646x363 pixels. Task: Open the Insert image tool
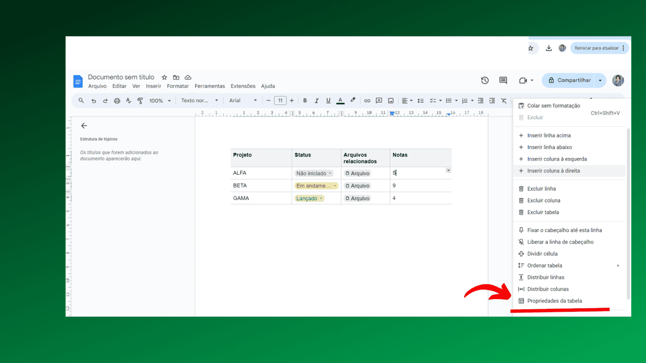(391, 100)
